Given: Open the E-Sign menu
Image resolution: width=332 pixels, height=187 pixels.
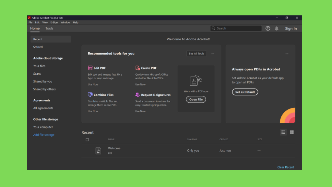Looking at the screenshot, I should 54,22.
